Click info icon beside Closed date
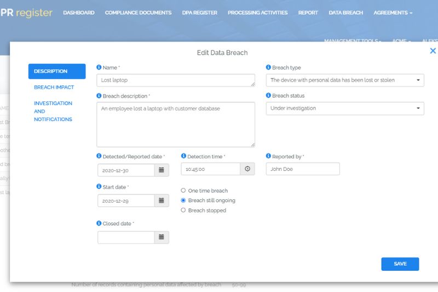438x292 pixels. (x=99, y=223)
